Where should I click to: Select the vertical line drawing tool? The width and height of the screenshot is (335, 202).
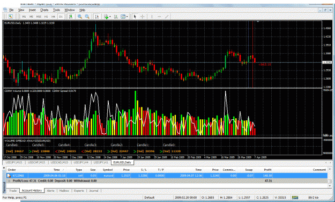(152, 17)
